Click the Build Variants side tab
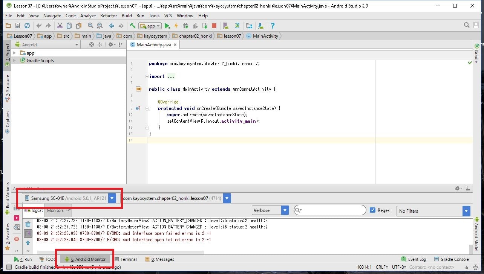 pyautogui.click(x=7, y=198)
